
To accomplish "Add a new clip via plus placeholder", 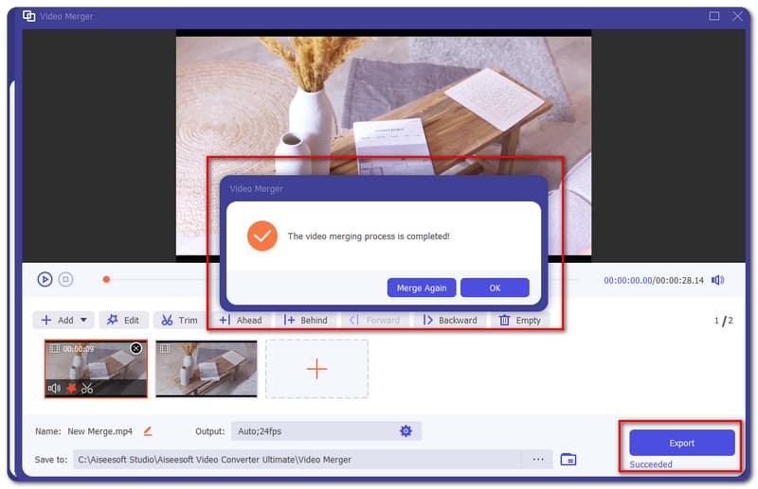I will click(316, 369).
